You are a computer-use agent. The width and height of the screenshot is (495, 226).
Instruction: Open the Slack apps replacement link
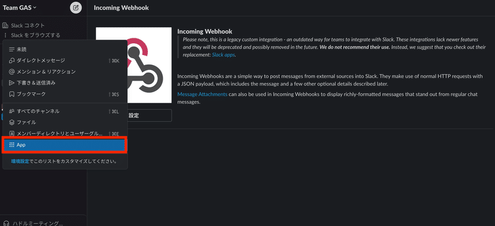click(223, 54)
